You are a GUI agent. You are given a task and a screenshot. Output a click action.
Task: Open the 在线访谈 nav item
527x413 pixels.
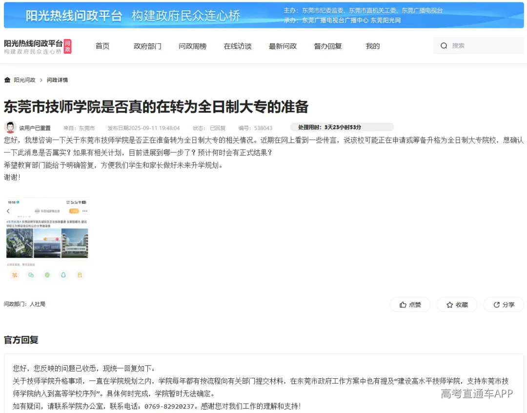click(238, 46)
